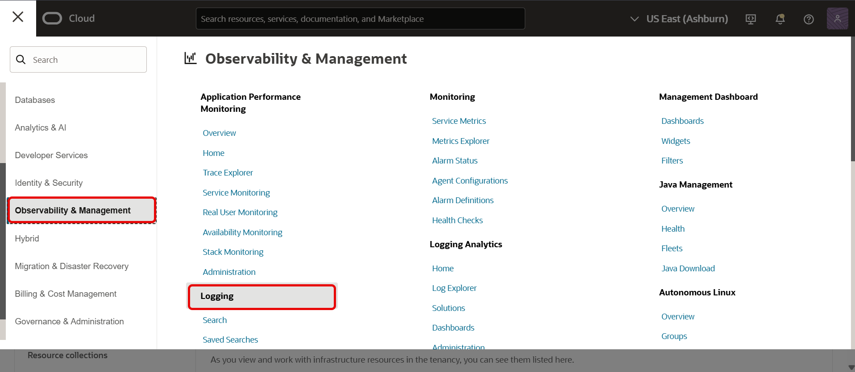Open the Cloud Shell developer tools icon
This screenshot has width=855, height=372.
point(751,19)
